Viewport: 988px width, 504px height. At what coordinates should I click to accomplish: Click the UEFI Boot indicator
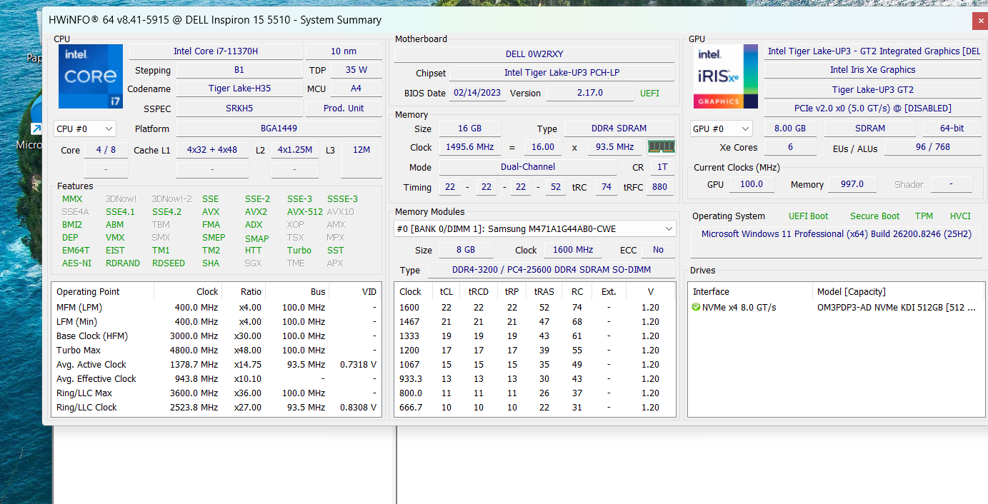click(808, 216)
